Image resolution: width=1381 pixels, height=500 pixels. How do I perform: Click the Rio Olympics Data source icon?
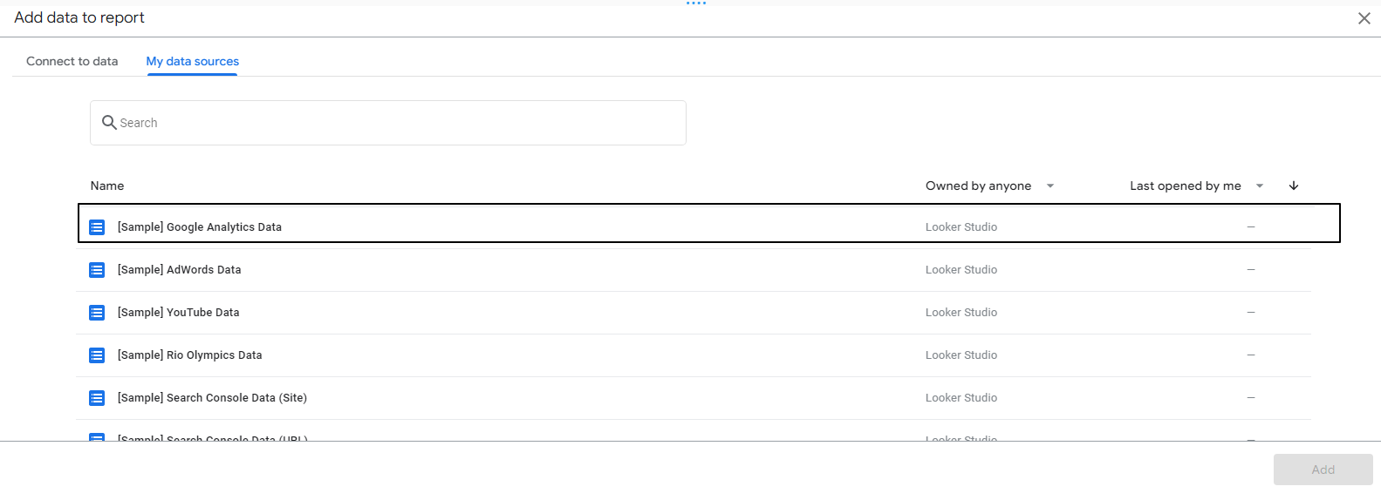pyautogui.click(x=97, y=355)
